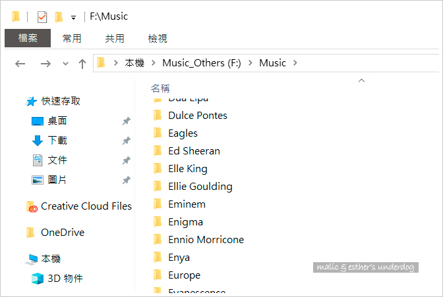The width and height of the screenshot is (443, 297).
Task: Select the Eagles folder
Action: coord(183,133)
